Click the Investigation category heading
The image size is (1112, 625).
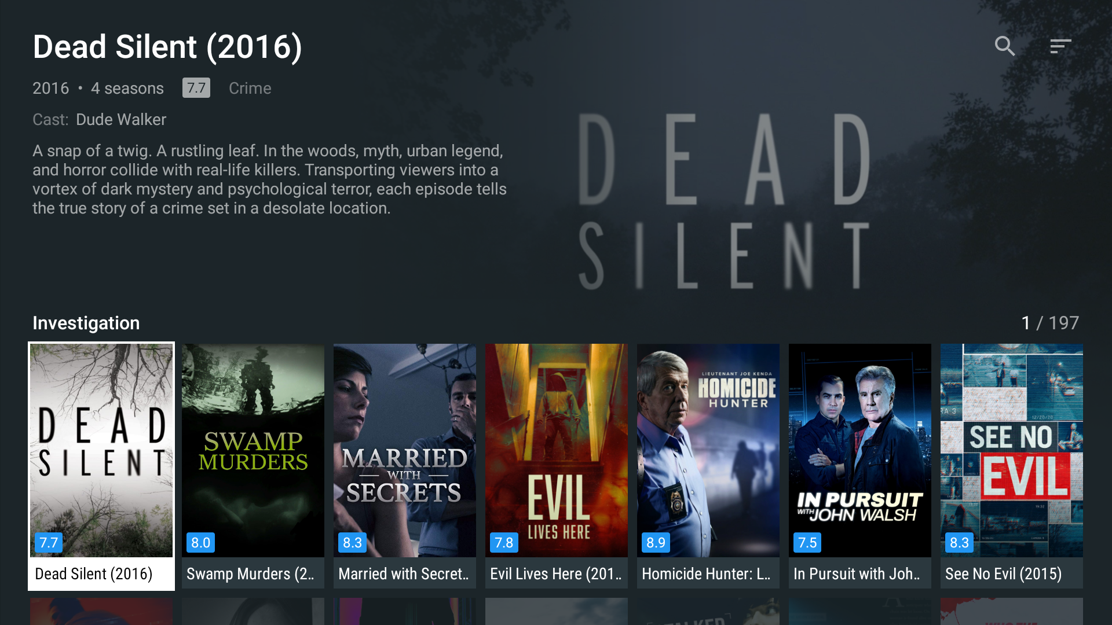click(x=86, y=323)
